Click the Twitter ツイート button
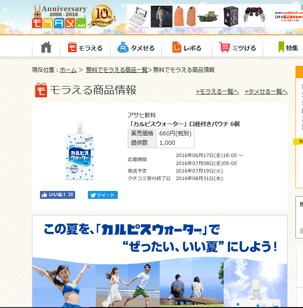Screen dimensions: 303x308 [103, 195]
